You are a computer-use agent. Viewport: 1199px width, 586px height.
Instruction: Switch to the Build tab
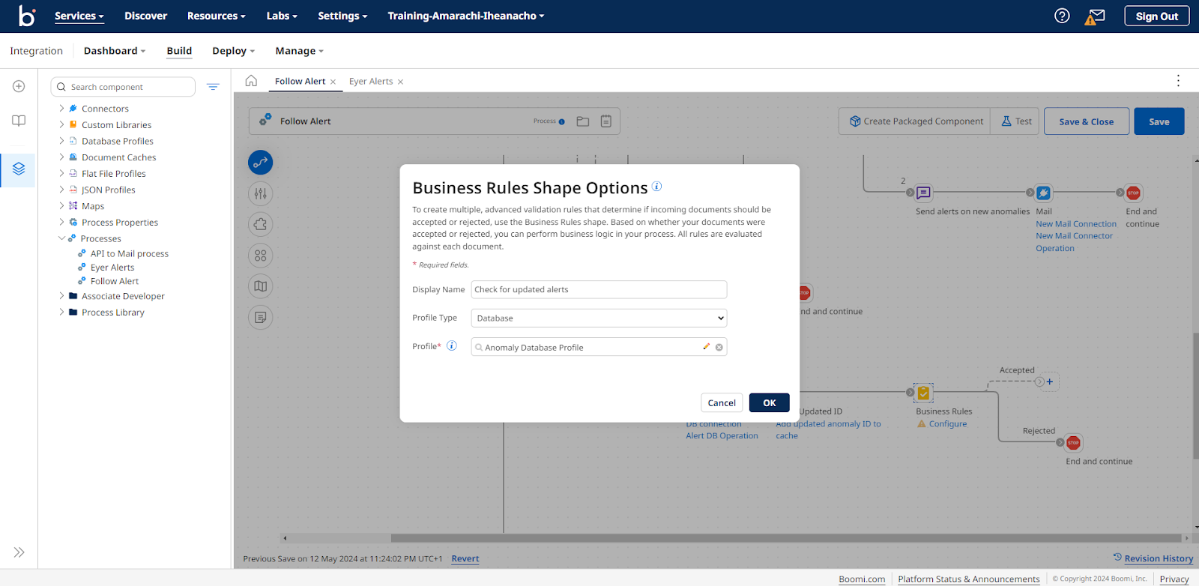coord(179,51)
